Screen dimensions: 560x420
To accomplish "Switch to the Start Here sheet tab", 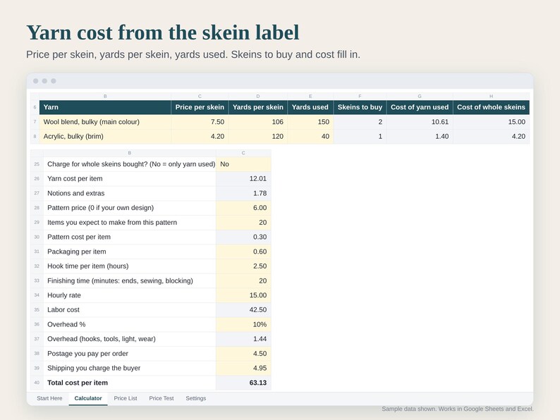I will (x=49, y=398).
